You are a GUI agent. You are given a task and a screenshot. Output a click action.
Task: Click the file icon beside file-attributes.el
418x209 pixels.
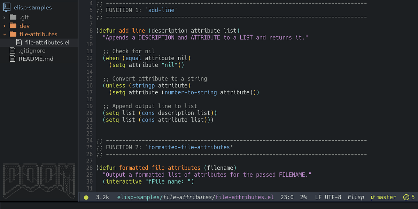pos(19,42)
